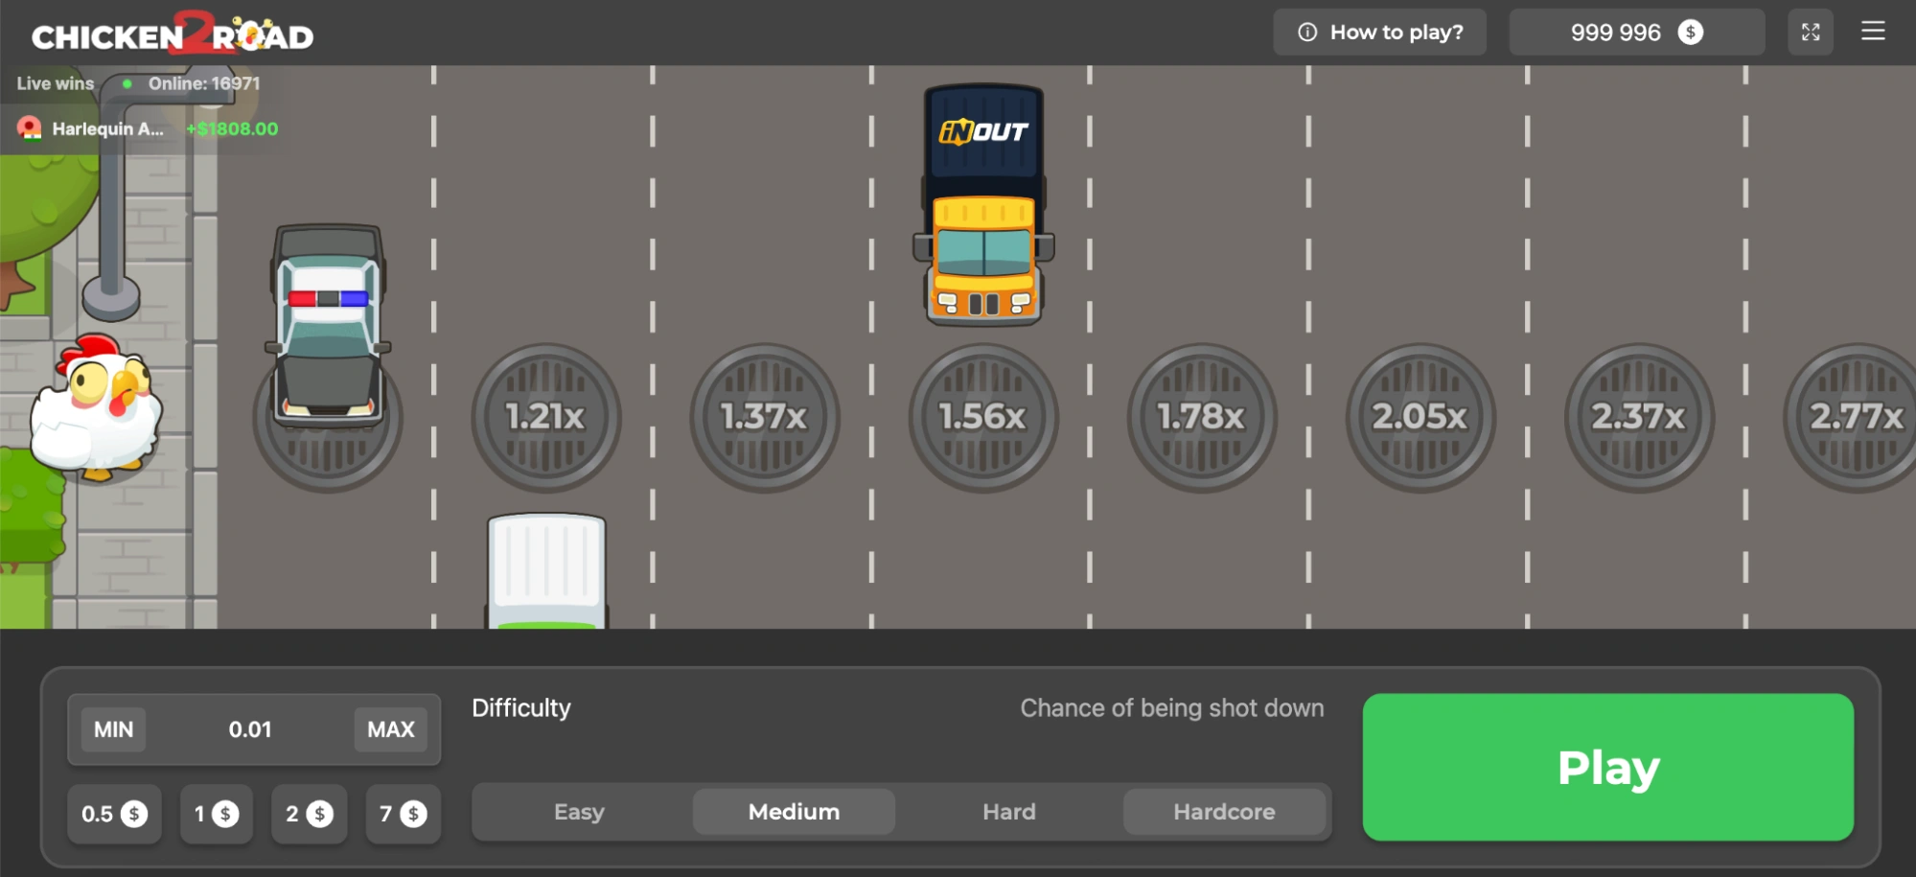The height and width of the screenshot is (877, 1916).
Task: Click the 0.01 bet amount field
Action: tap(250, 729)
